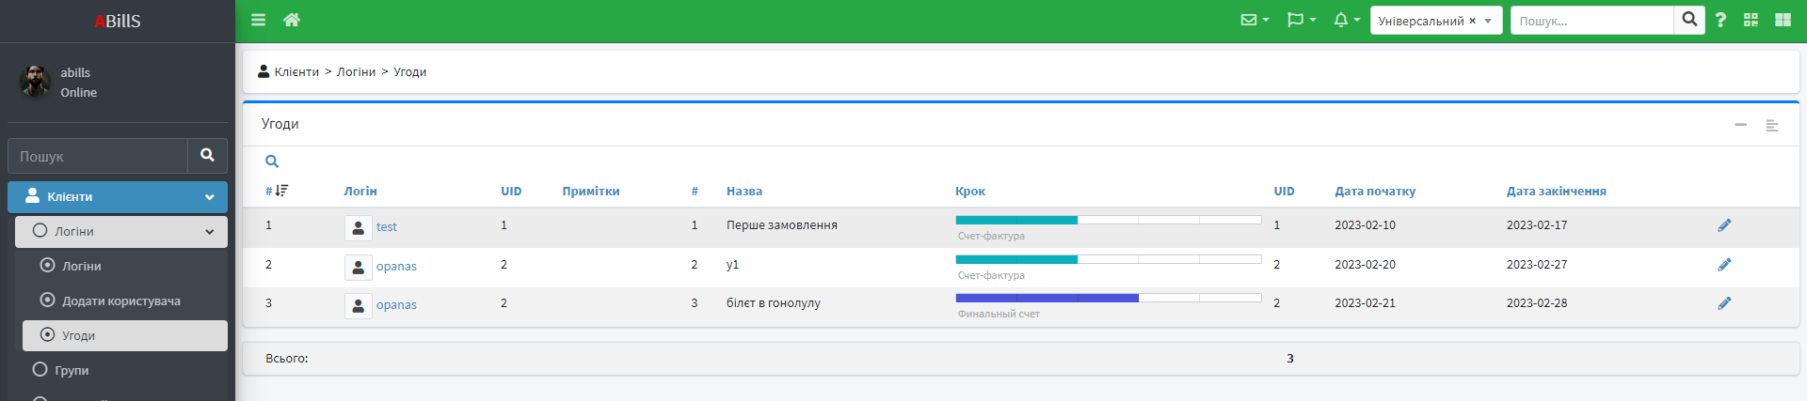Image resolution: width=1807 pixels, height=401 pixels.
Task: Open the bell alerts menu
Action: pos(1346,20)
